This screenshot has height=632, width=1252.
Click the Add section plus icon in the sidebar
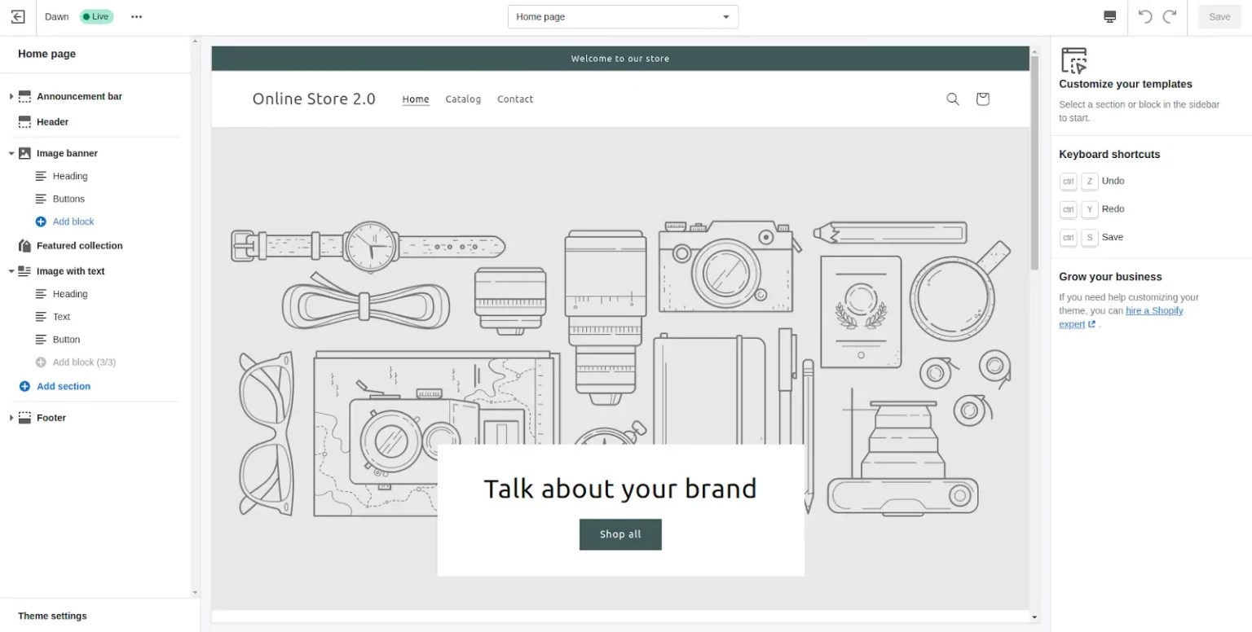[24, 386]
